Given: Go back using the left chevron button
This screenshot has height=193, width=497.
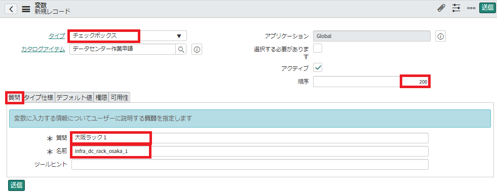Looking at the screenshot, I should coord(11,9).
